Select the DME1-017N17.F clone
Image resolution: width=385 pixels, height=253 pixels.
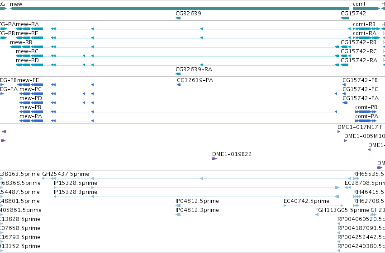(338, 132)
